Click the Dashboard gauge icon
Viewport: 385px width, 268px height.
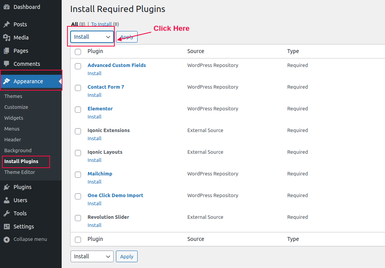[x=7, y=7]
